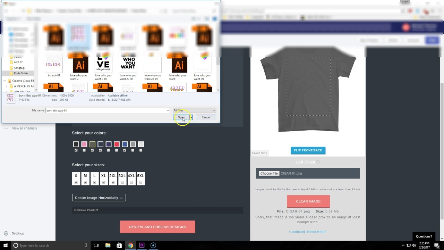Select the royal blue shirt color swatch

(125, 144)
